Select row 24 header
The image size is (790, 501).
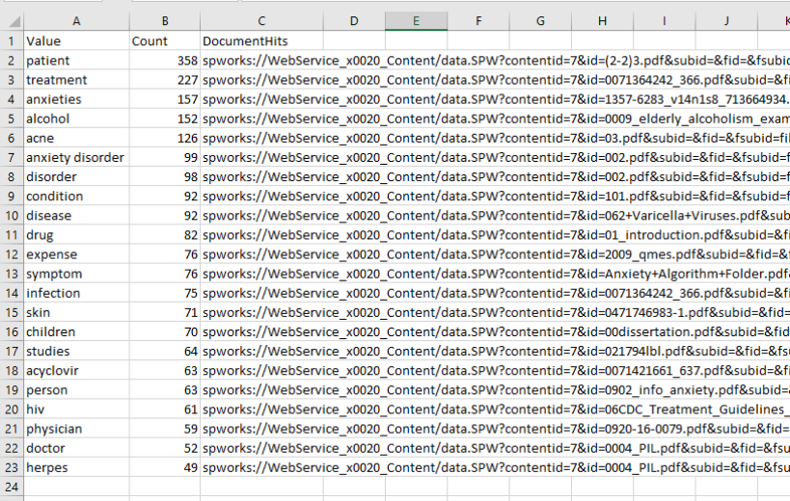(x=11, y=487)
